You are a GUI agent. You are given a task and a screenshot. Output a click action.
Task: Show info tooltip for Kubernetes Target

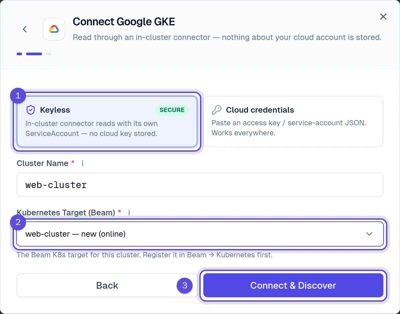(129, 212)
